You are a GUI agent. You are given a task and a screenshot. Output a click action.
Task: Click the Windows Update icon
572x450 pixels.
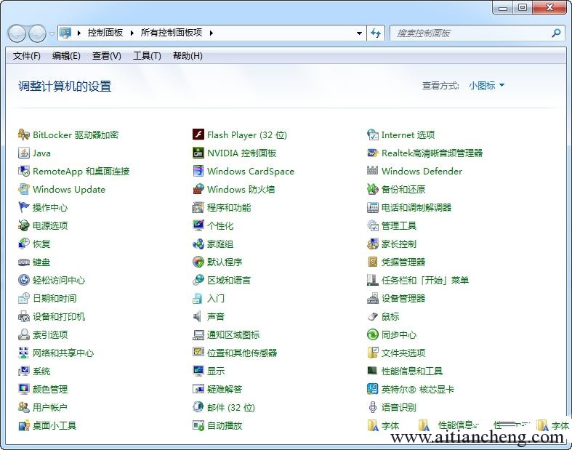tap(24, 190)
